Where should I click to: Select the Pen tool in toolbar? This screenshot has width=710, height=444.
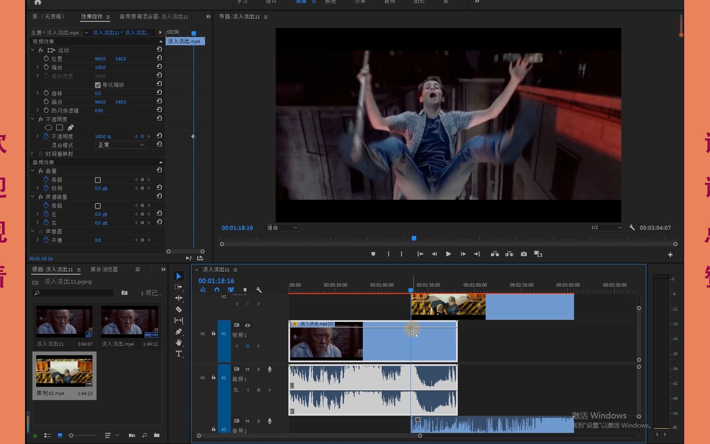pos(179,331)
